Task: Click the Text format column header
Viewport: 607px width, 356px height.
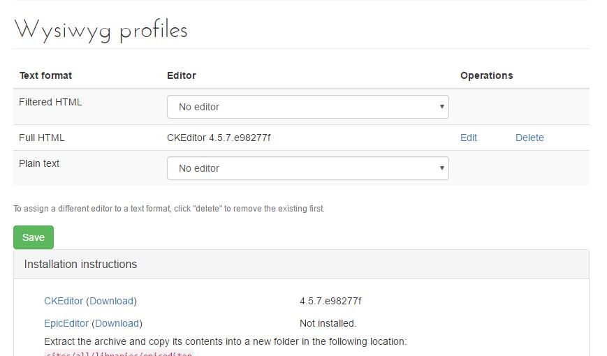Action: [45, 75]
